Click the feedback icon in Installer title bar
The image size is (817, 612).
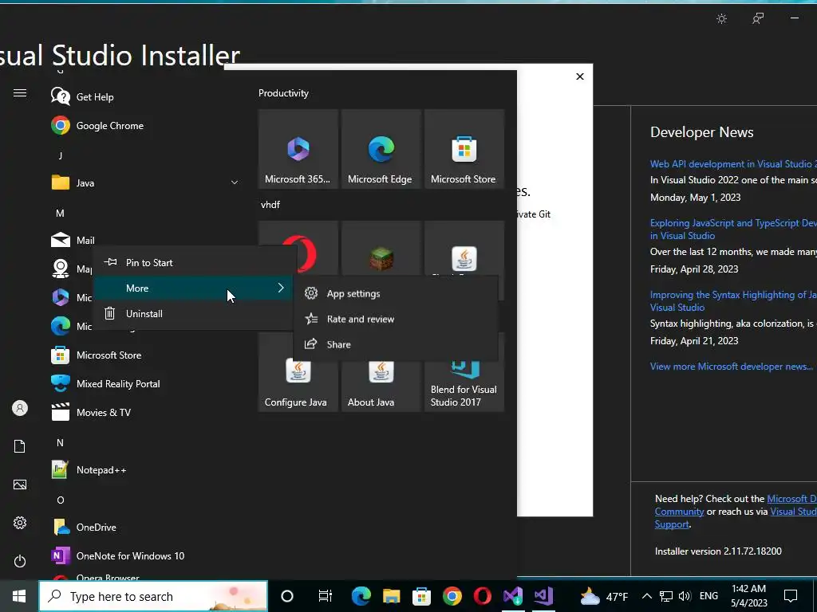[758, 19]
